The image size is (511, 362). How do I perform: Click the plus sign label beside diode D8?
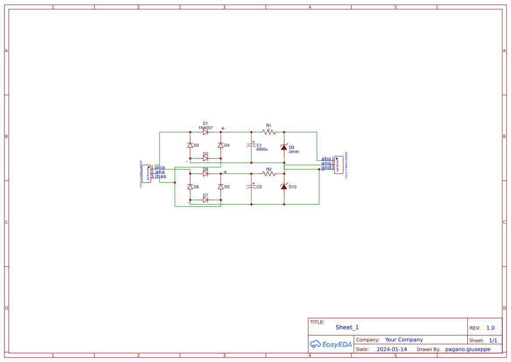pos(225,172)
